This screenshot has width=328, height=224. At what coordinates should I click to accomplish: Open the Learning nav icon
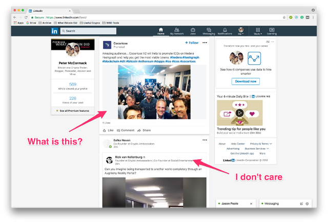click(272, 31)
